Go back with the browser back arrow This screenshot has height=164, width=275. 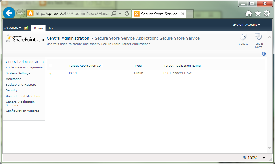tap(9, 13)
